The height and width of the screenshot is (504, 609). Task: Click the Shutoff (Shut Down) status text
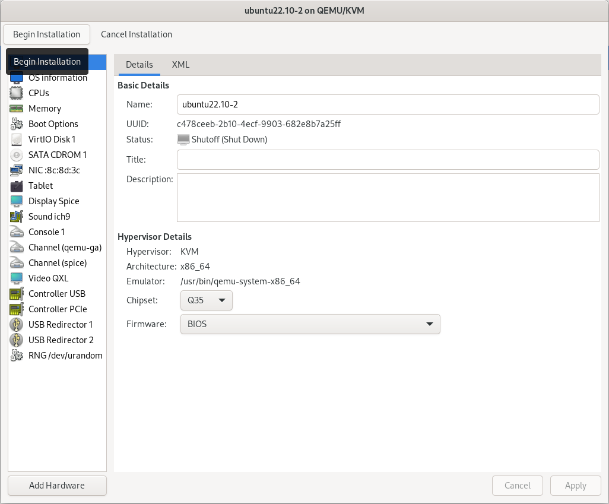(x=229, y=140)
